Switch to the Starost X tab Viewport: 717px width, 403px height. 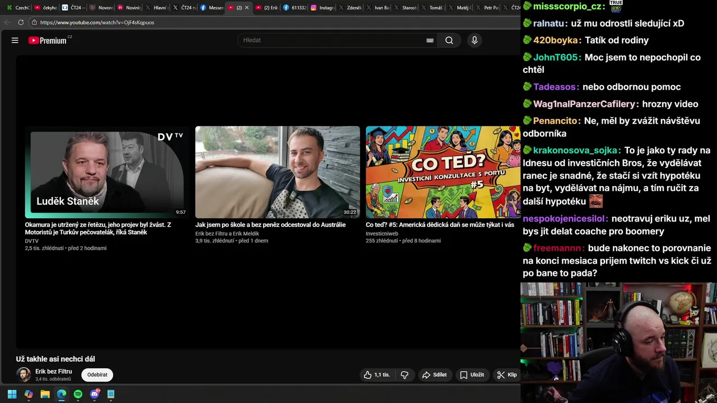(406, 8)
